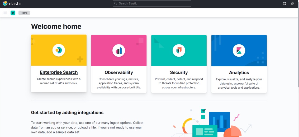
Task: Open the Enterprise Search title link
Action: (x=59, y=72)
